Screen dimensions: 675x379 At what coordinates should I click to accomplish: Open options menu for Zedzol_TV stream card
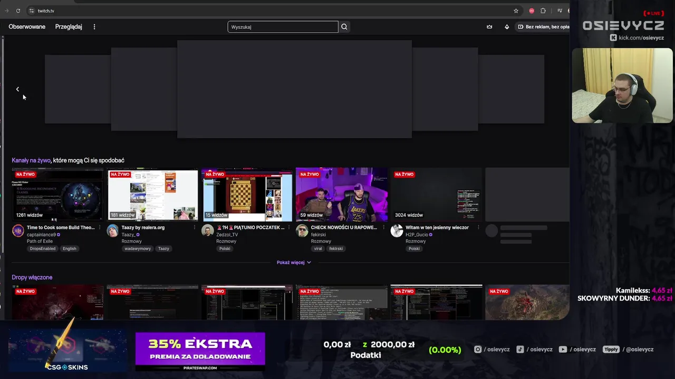pyautogui.click(x=289, y=227)
